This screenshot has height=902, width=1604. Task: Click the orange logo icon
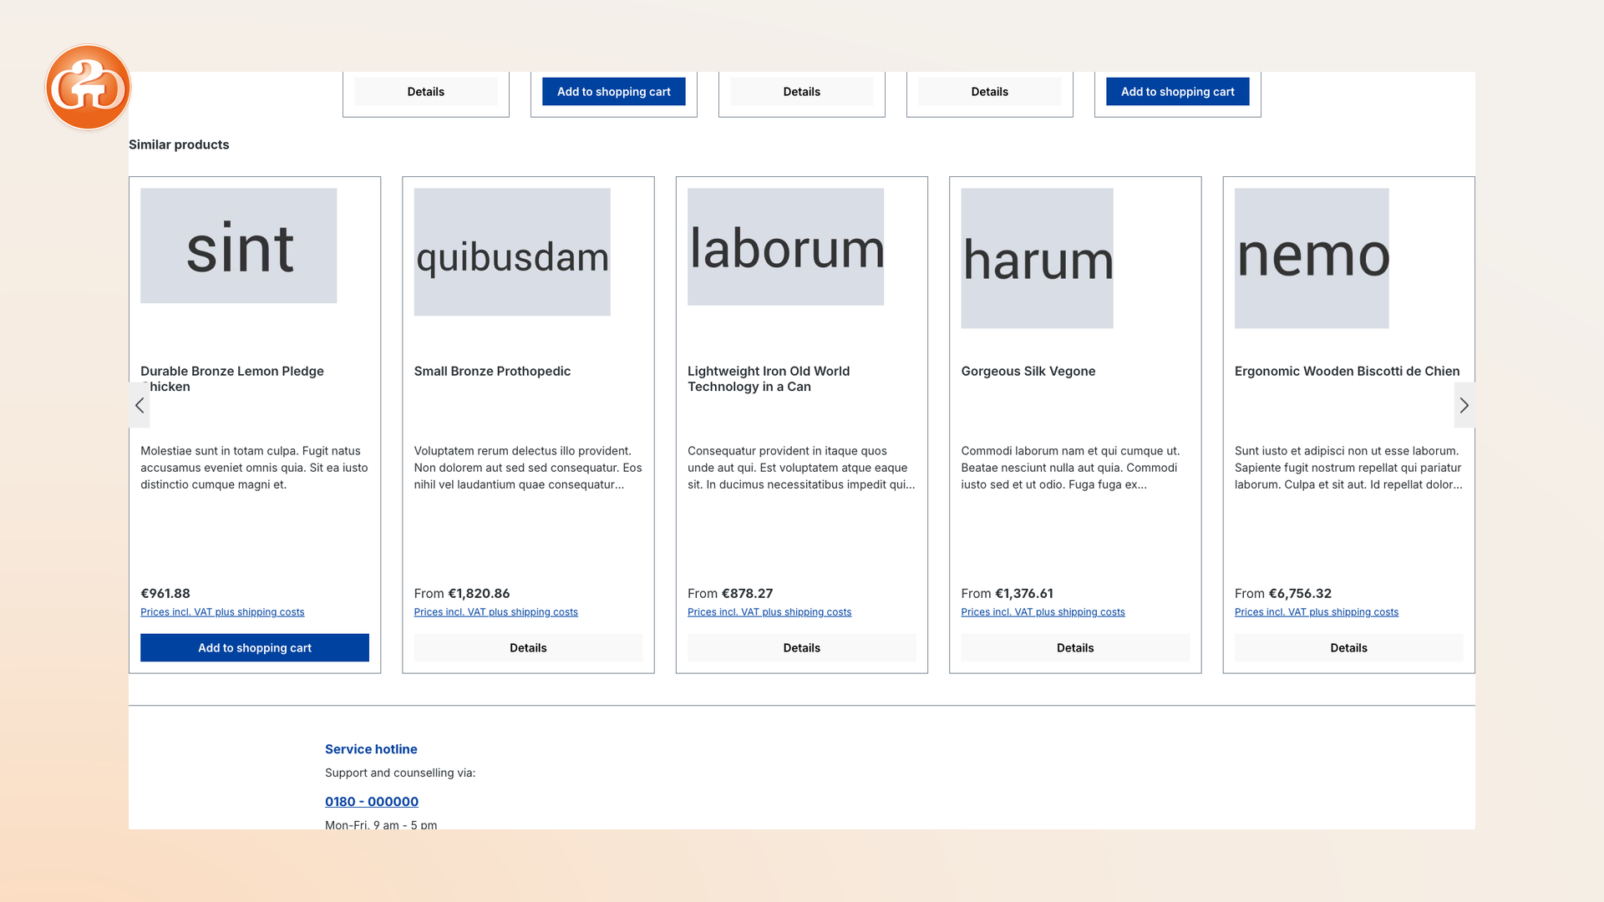pyautogui.click(x=88, y=88)
